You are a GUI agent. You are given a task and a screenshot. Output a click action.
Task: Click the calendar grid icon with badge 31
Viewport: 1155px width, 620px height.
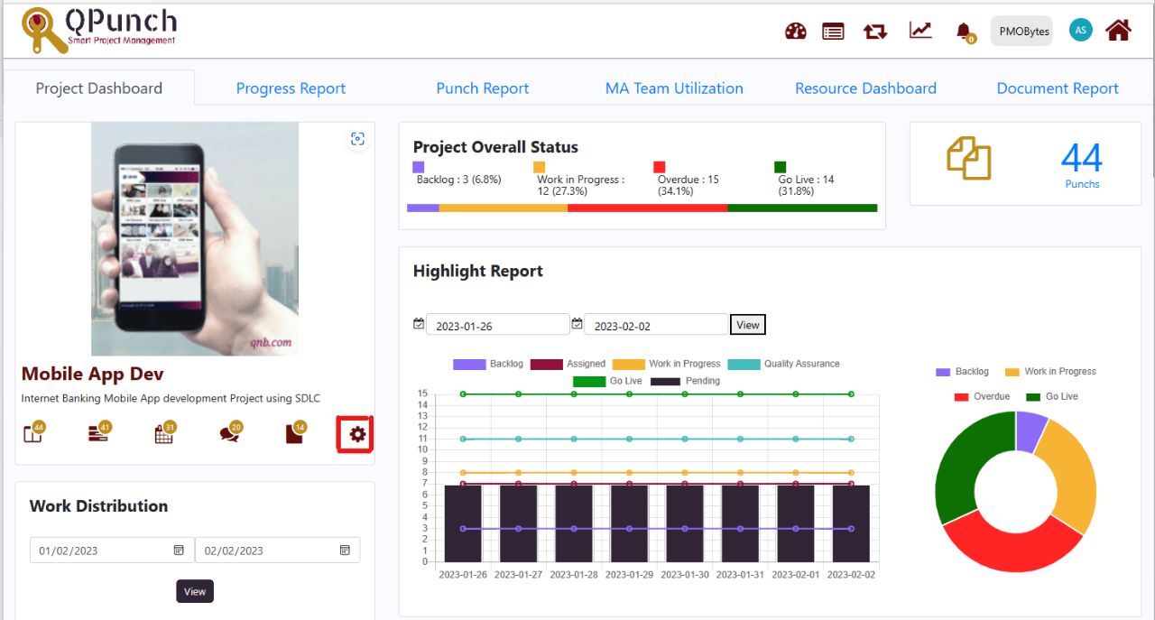[x=163, y=434]
